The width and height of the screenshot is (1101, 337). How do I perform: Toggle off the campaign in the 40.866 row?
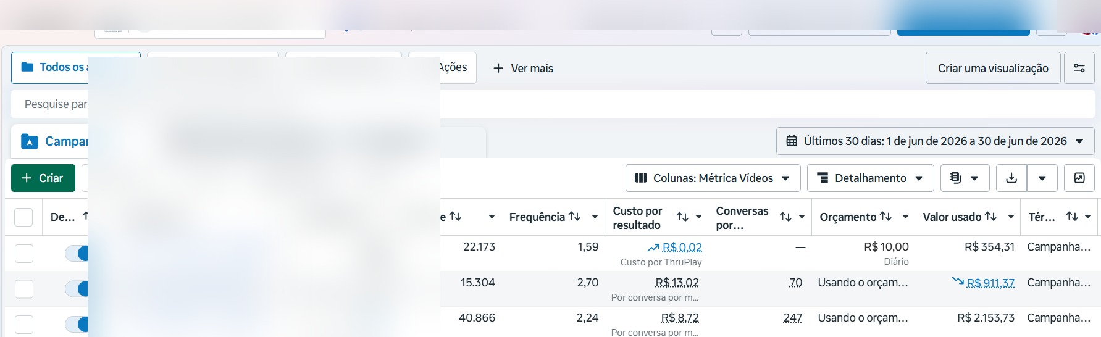[x=77, y=325]
